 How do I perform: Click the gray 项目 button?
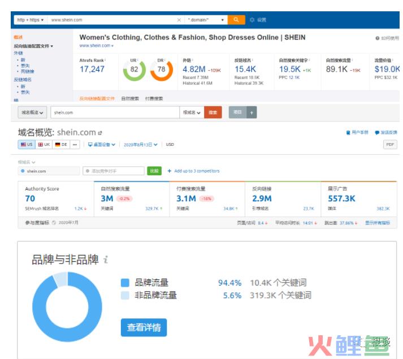[237, 113]
